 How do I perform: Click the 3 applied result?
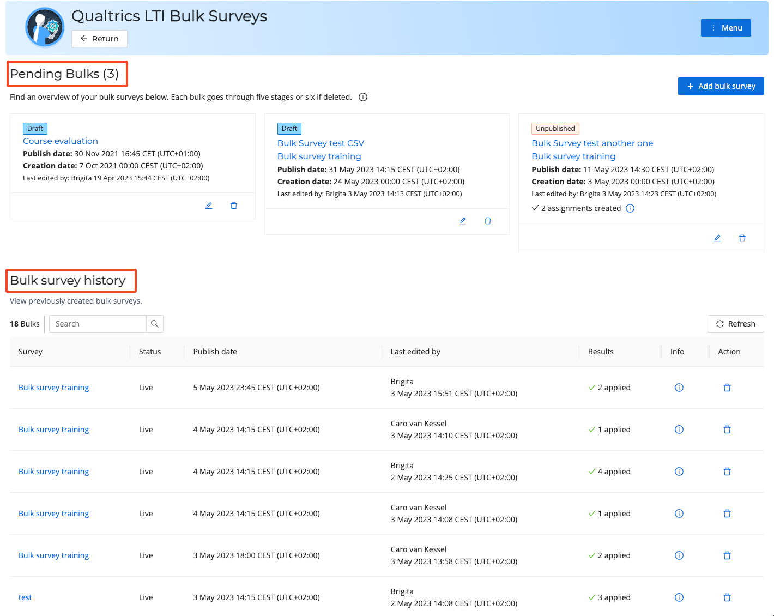614,597
